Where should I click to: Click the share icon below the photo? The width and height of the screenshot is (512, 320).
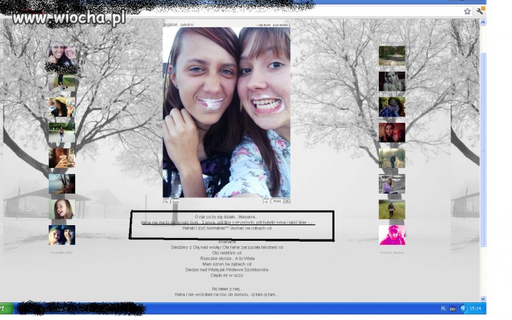click(x=266, y=201)
